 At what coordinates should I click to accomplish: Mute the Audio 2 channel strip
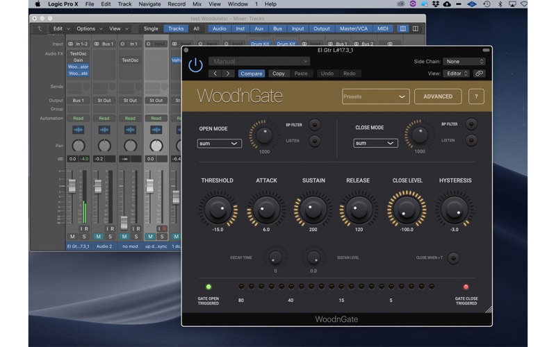(x=99, y=237)
